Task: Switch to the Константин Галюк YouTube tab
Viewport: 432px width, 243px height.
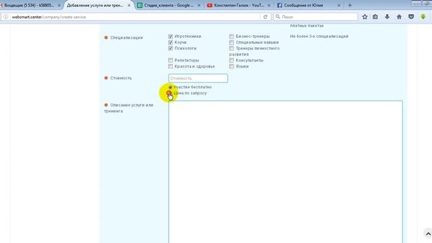Action: (x=239, y=5)
